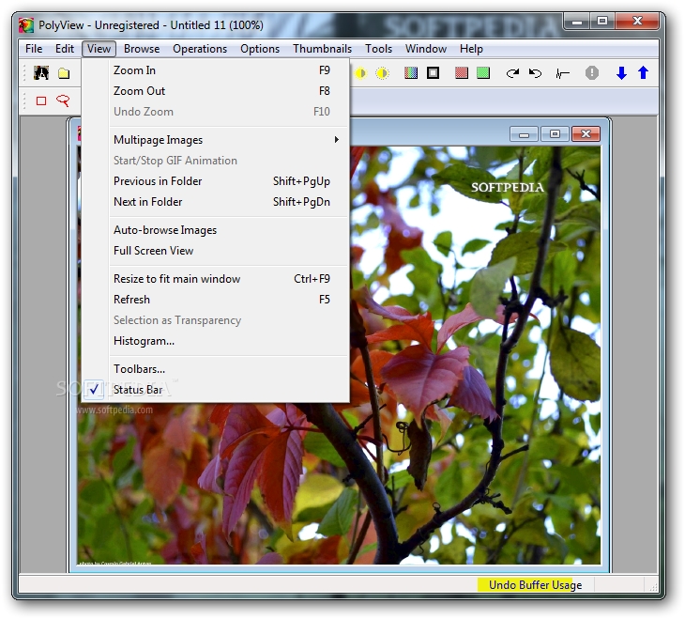
Task: Click the yellow folder Open icon
Action: click(x=64, y=73)
